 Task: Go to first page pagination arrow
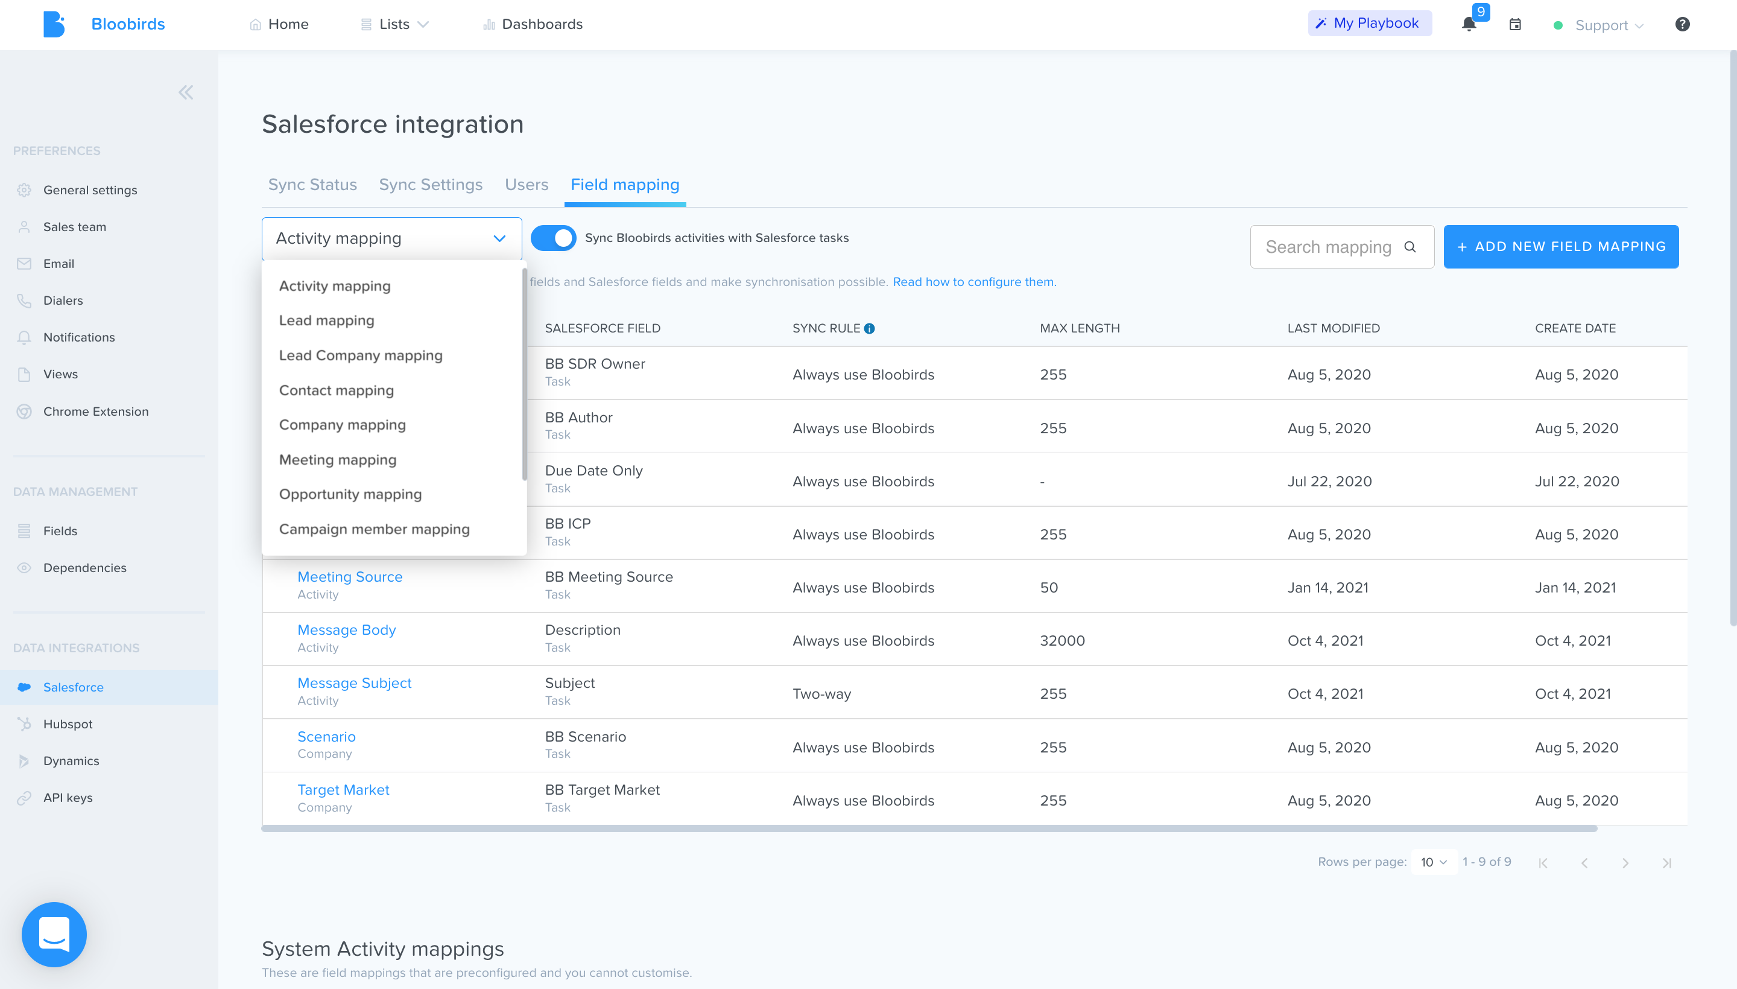click(x=1543, y=863)
